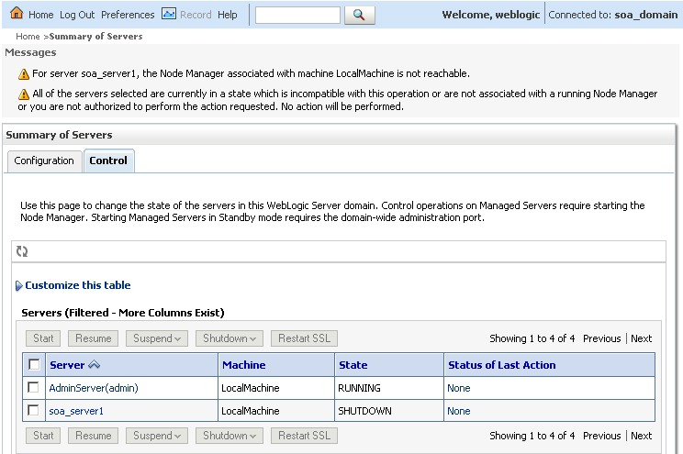Open the Help menu item
Viewport: 683px width, 454px height.
pos(228,15)
